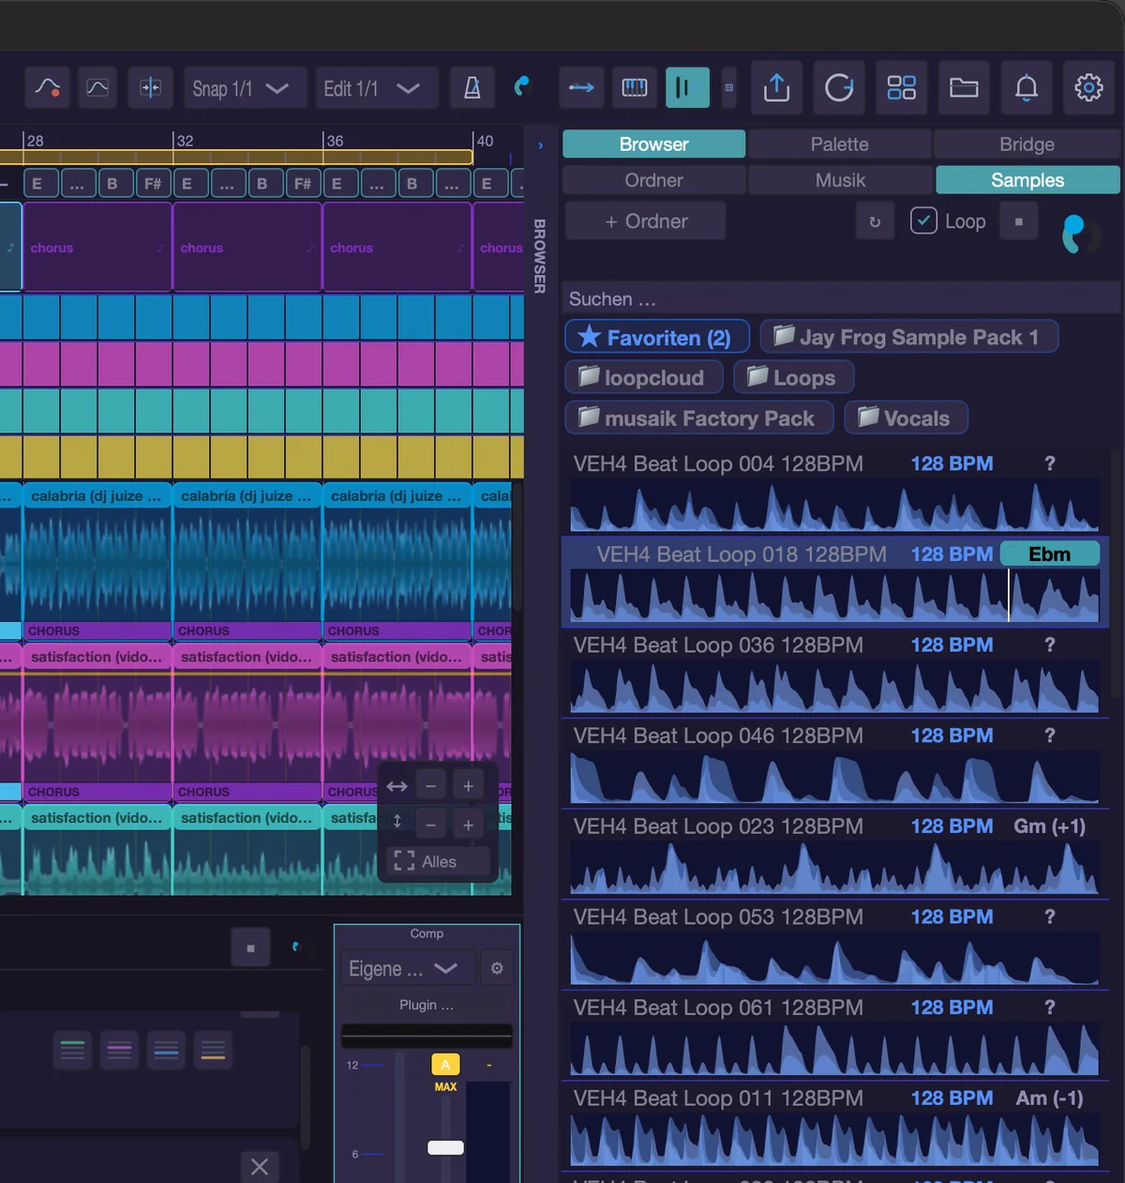
Task: Click the sample browser reload icon
Action: (875, 222)
